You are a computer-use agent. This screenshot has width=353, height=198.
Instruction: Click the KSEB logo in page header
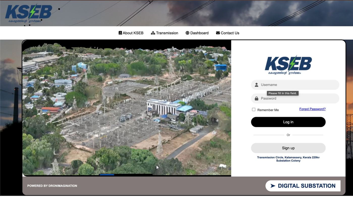pyautogui.click(x=28, y=13)
